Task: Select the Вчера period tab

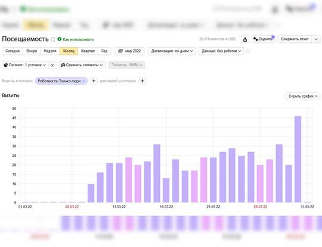Action: click(32, 51)
